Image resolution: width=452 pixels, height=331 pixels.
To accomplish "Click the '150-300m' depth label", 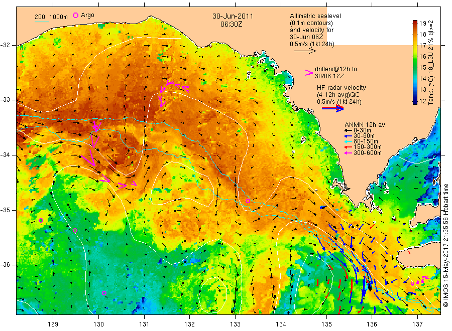I will [367, 147].
